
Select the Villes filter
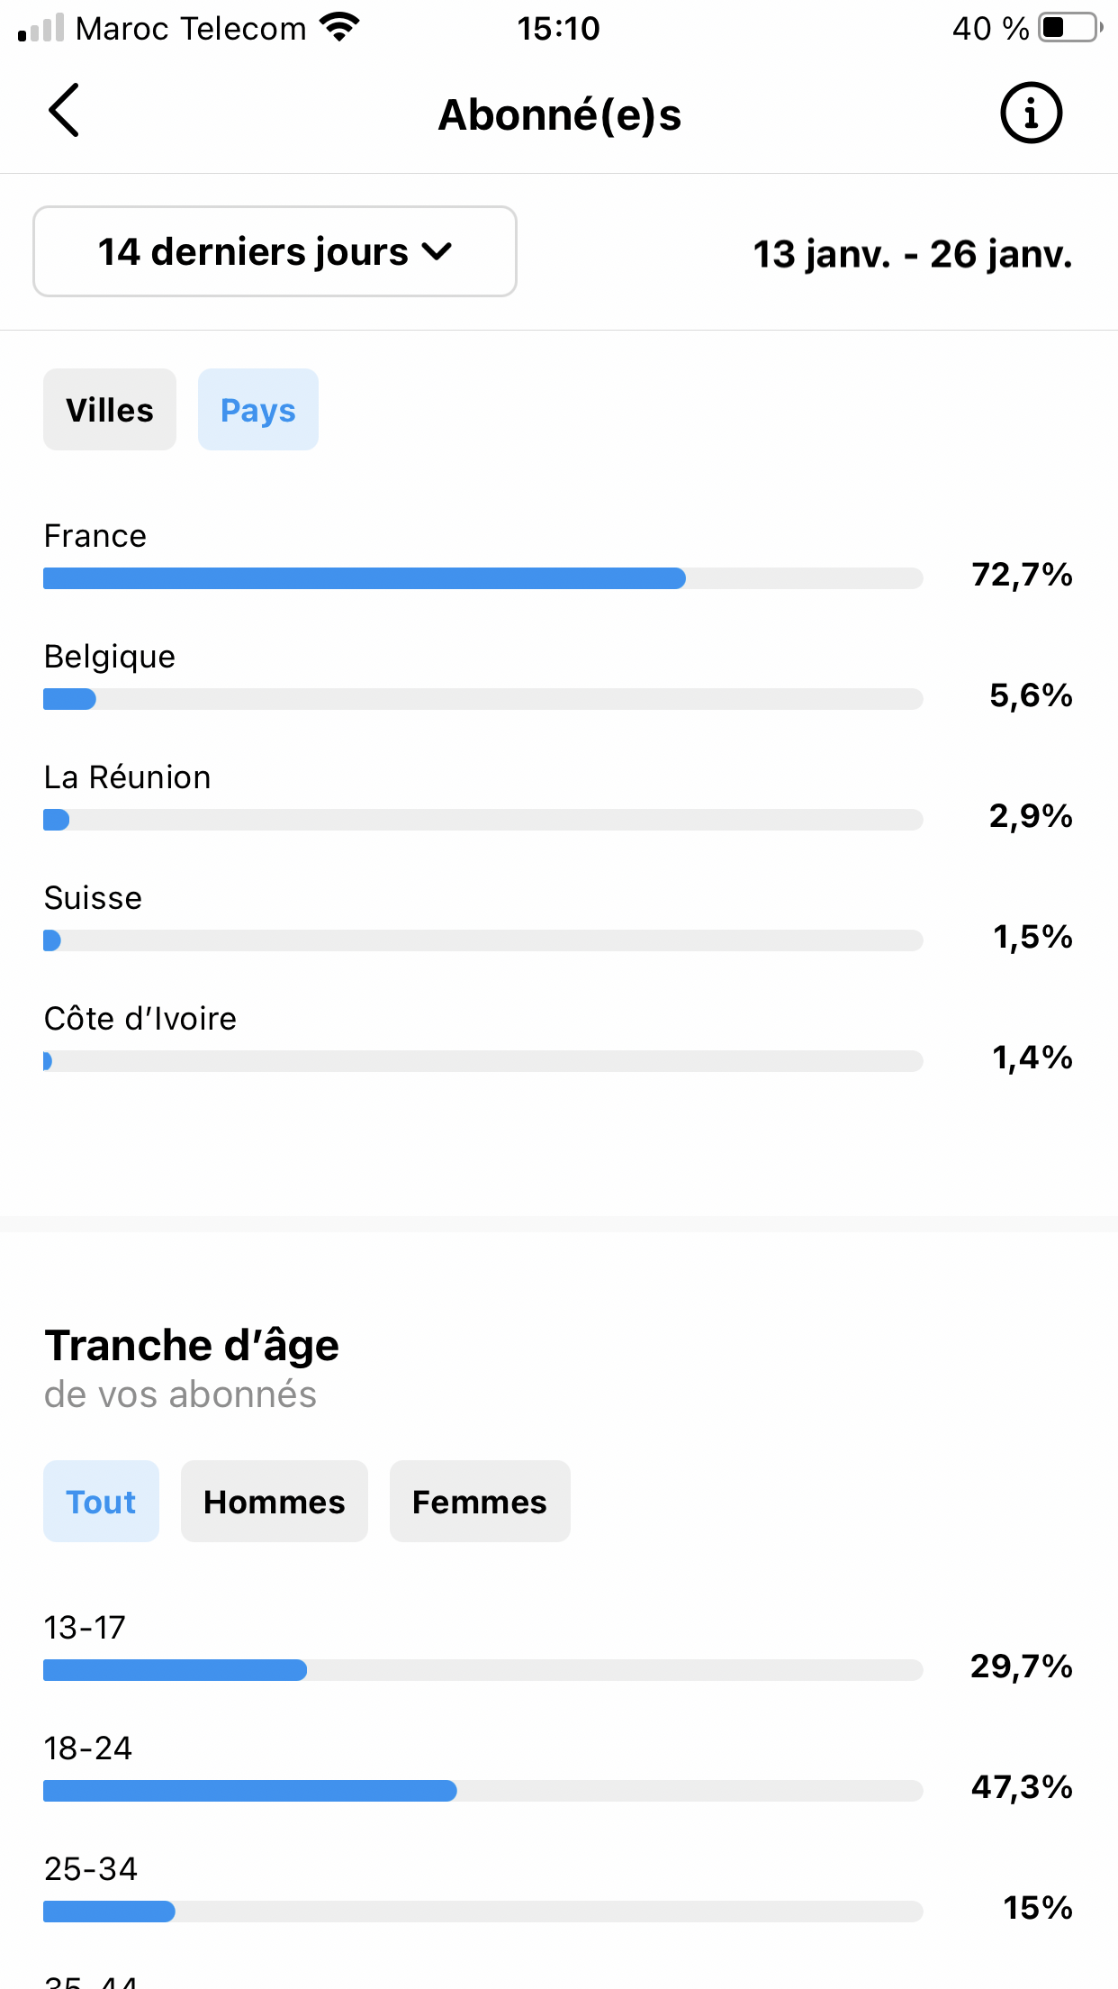tap(110, 410)
